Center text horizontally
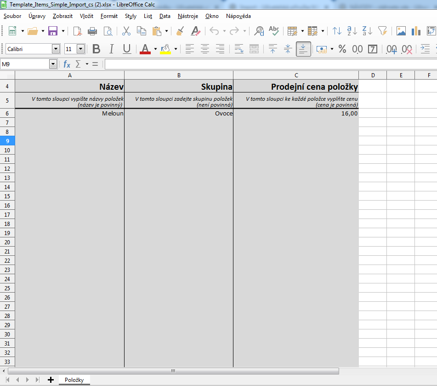Viewport: 437px width, 386px height. pyautogui.click(x=205, y=49)
